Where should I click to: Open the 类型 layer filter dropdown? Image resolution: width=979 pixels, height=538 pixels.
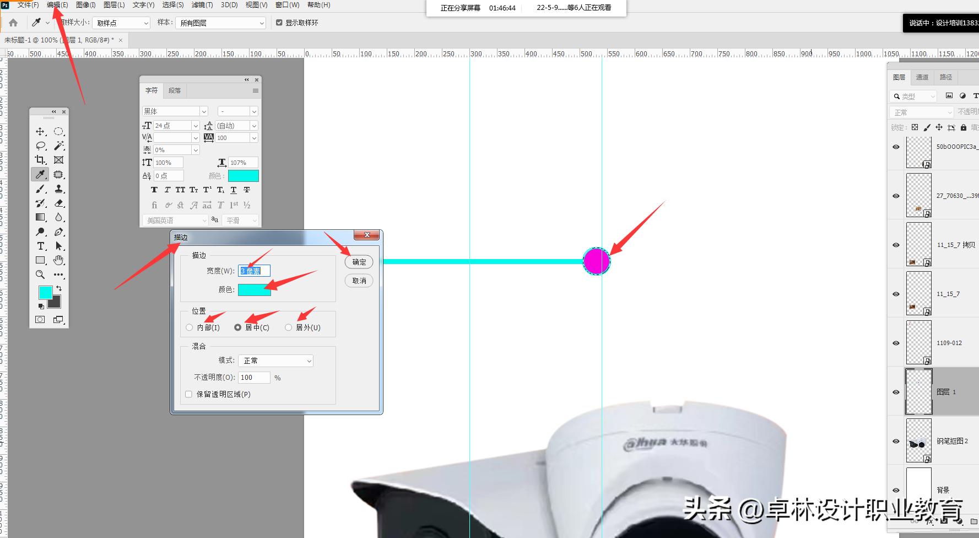point(913,96)
